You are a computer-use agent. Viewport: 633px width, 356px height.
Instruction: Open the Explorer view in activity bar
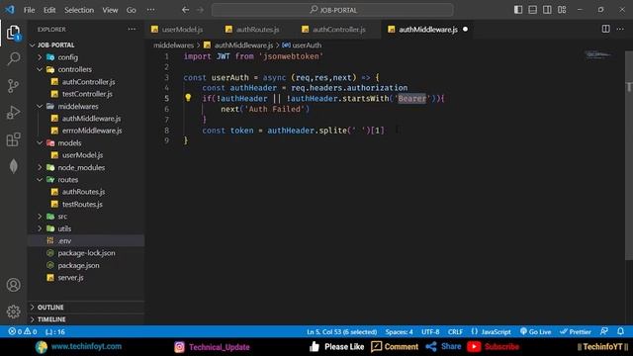(x=13, y=33)
